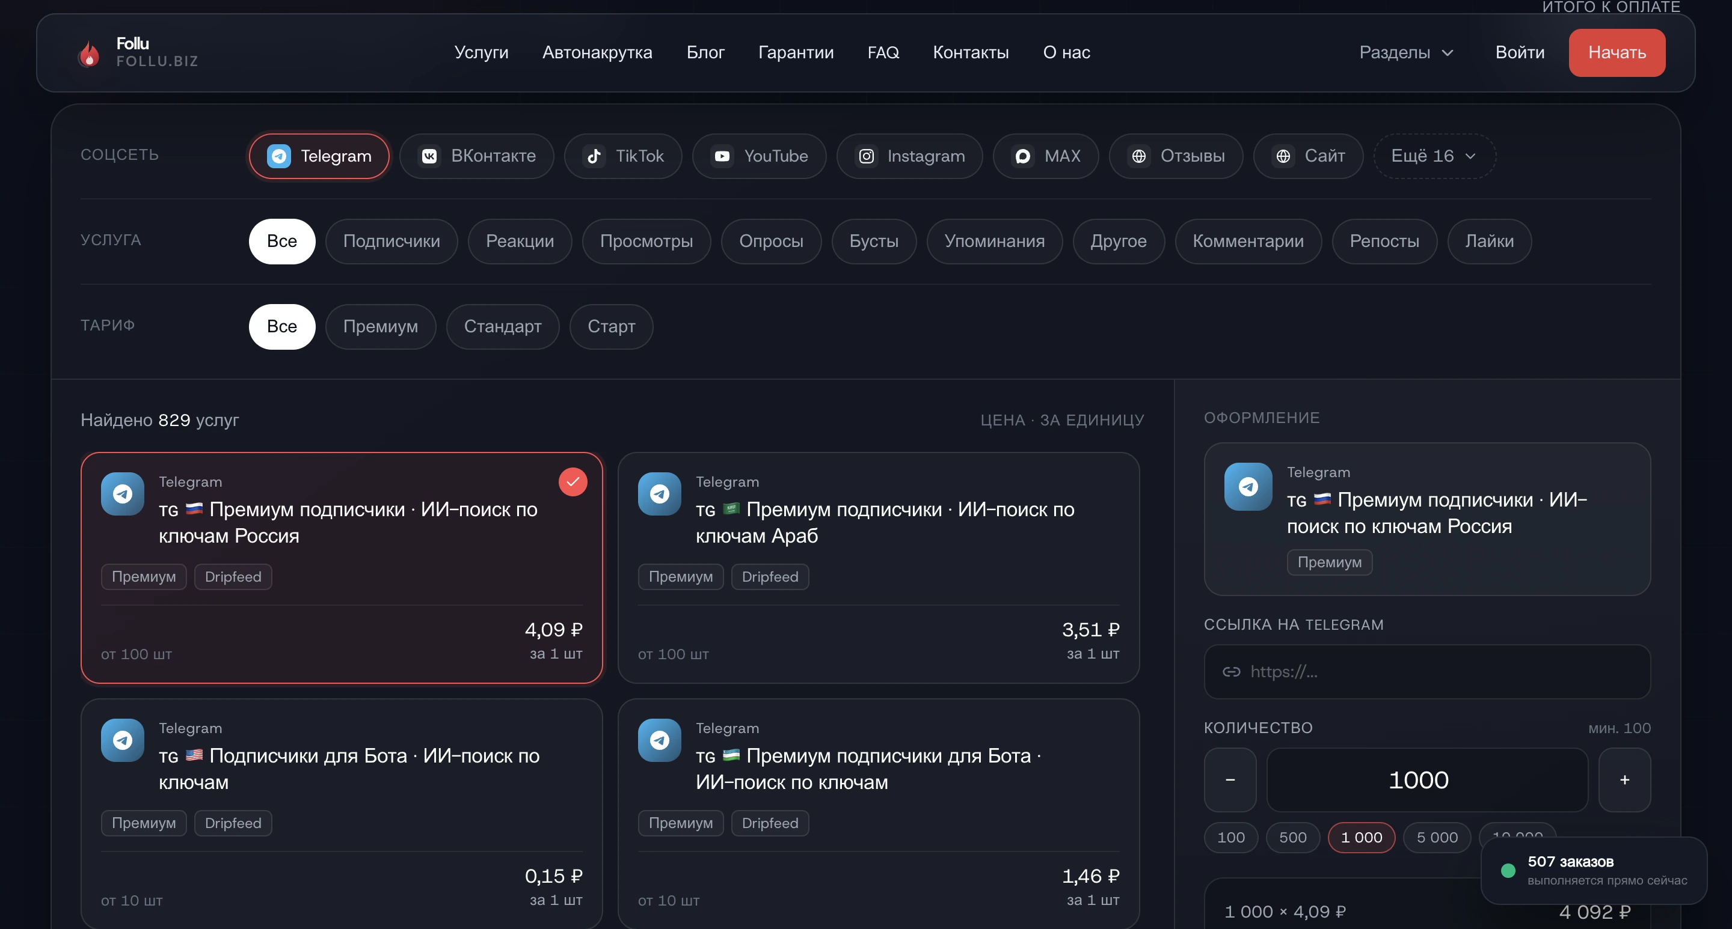
Task: Filter by Instagram network
Action: click(x=910, y=156)
